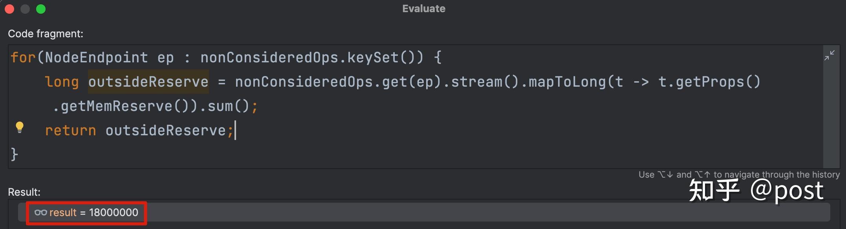The width and height of the screenshot is (846, 229).
Task: Select the result = 18000000 row
Action: pyautogui.click(x=424, y=213)
